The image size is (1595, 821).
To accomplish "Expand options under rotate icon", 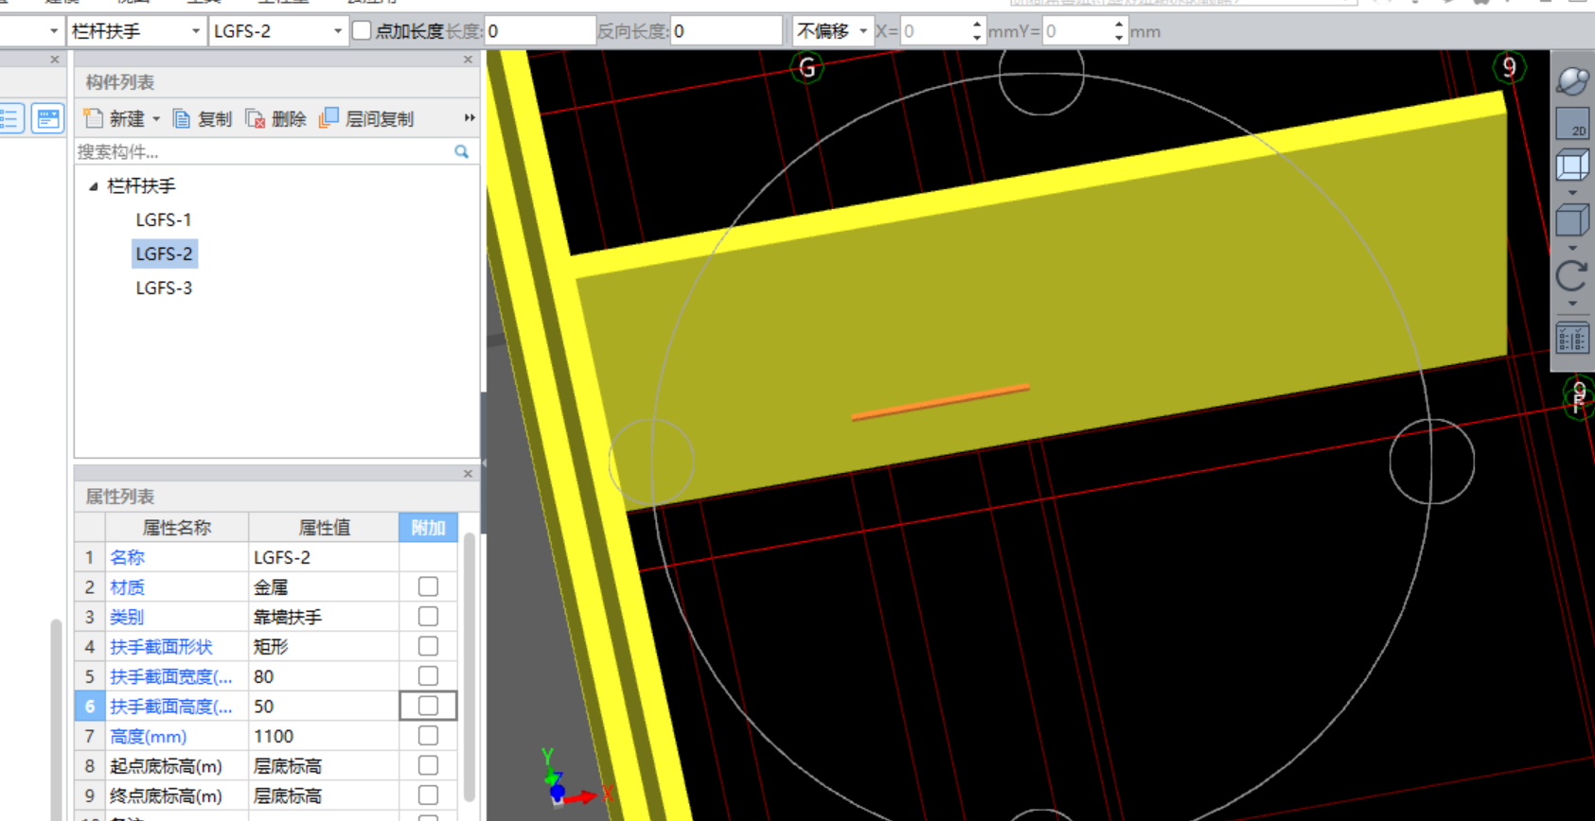I will tap(1572, 304).
